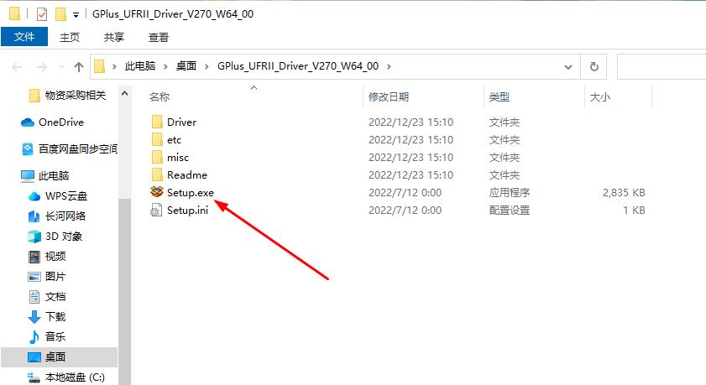Expand the chevron after 此电脑 in path
The height and width of the screenshot is (385, 706).
click(165, 66)
